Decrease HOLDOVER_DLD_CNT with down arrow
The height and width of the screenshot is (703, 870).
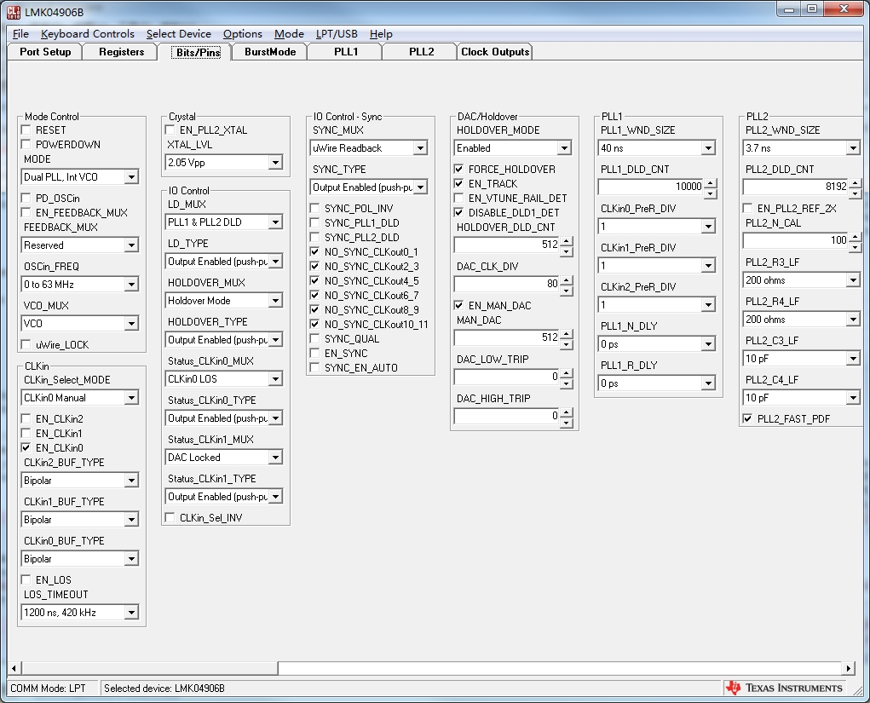click(566, 252)
